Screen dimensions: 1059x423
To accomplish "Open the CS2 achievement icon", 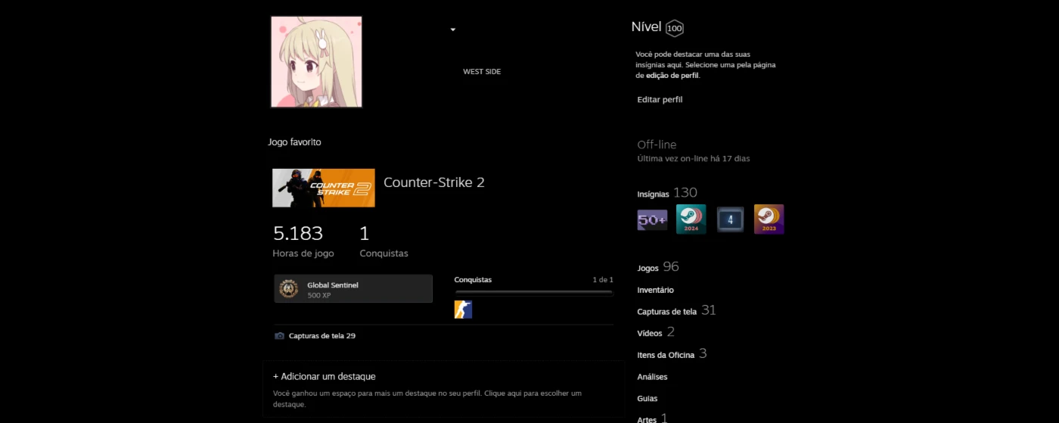I will click(463, 309).
